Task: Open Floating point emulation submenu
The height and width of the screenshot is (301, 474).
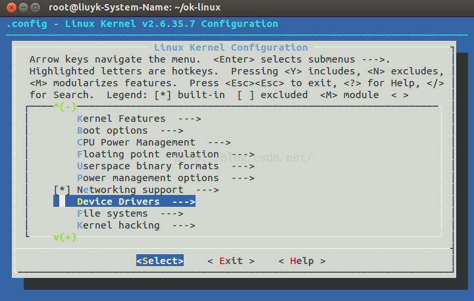Action: [166, 154]
